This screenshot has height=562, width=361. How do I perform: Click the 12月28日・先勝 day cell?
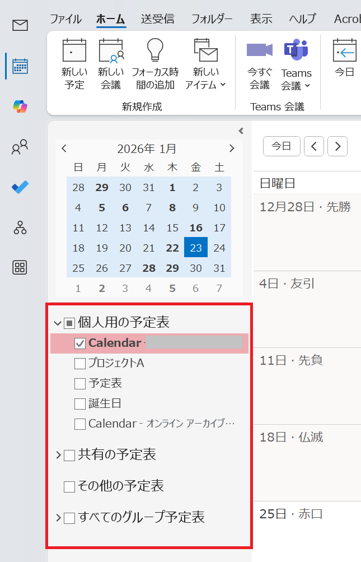click(x=307, y=233)
